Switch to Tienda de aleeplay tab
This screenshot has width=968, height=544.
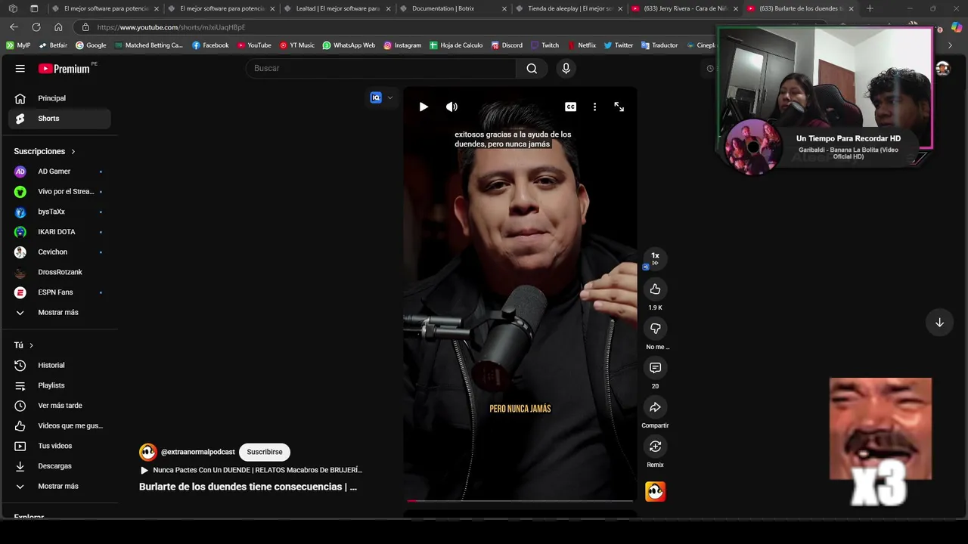[569, 8]
